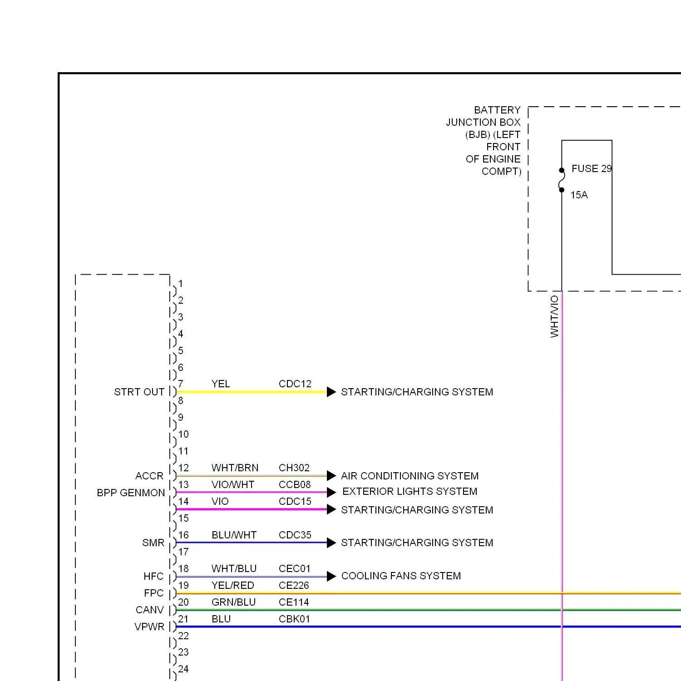The height and width of the screenshot is (681, 681).
Task: Click the fuse symbol beside FUSE 29
Action: 562,180
